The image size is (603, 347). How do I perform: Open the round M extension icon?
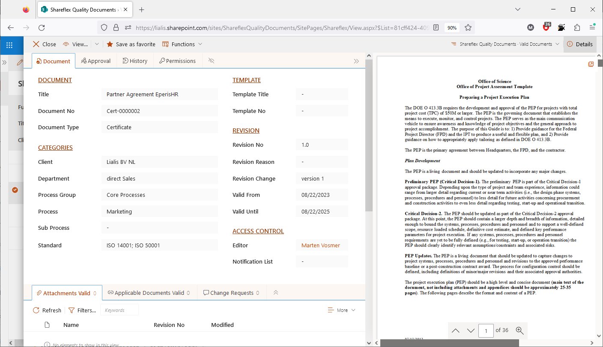point(531,27)
